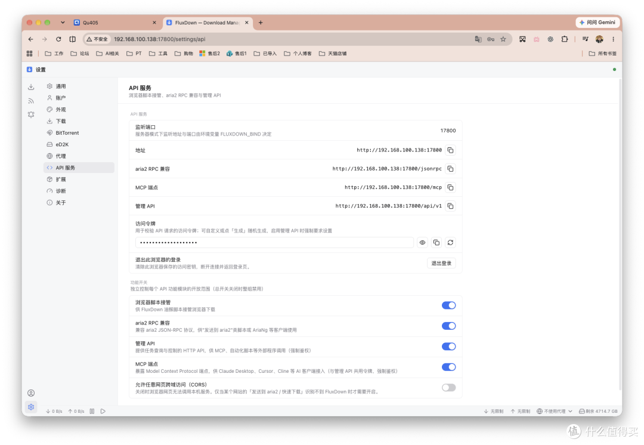Image resolution: width=644 pixels, height=445 pixels.
Task: Toggle the MCP 端点 function switch
Action: 448,367
